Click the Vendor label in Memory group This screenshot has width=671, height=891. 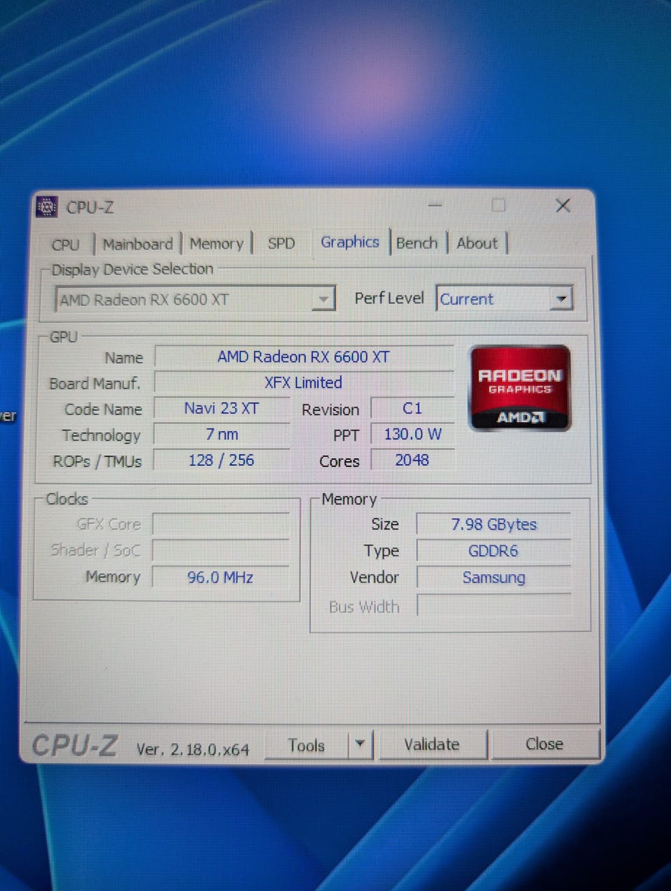point(374,578)
